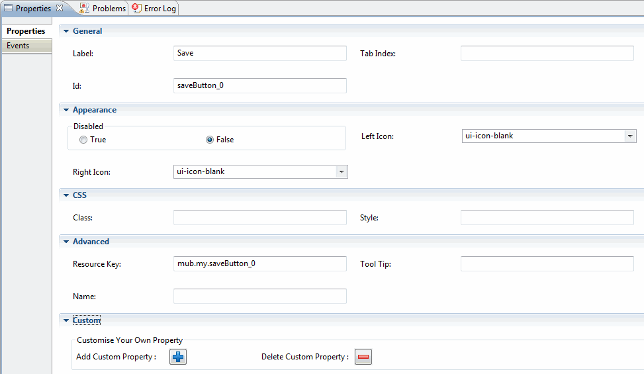Viewport: 644px width, 374px height.
Task: Click the red minus Delete Custom Property icon
Action: click(363, 357)
